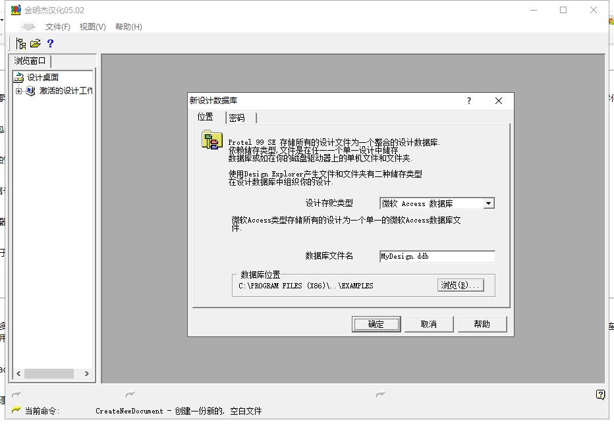The height and width of the screenshot is (424, 614).
Task: Open the arrow dropdown left of 文件 menu
Action: (x=28, y=26)
